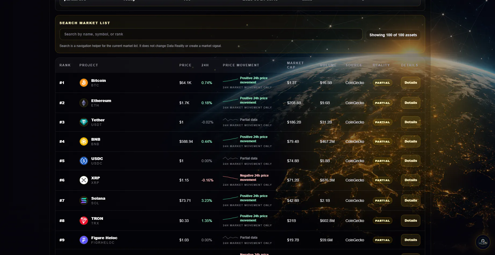Image resolution: width=495 pixels, height=255 pixels.
Task: Click the BNB PARTIAL reality badge
Action: (382, 141)
